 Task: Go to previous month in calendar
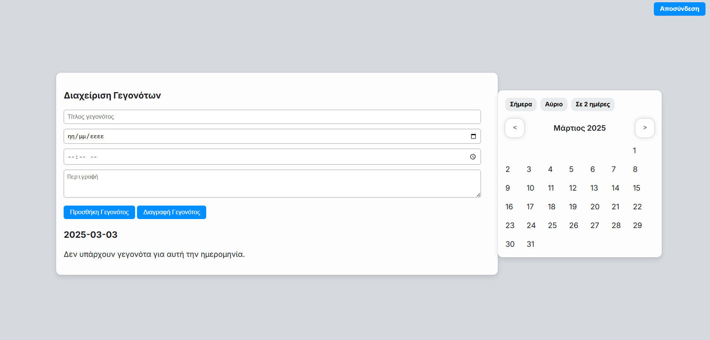(x=515, y=128)
